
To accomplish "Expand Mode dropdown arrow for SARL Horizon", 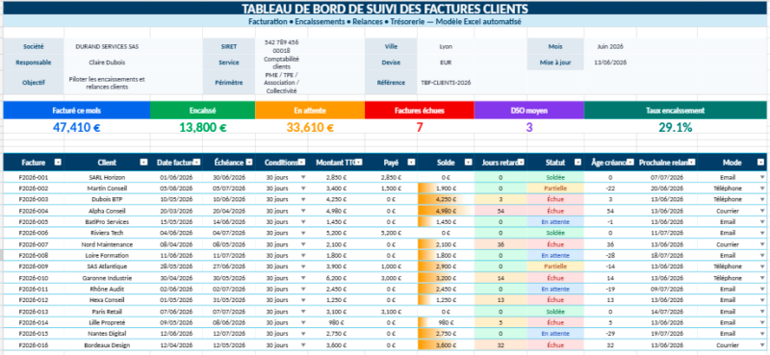I will pyautogui.click(x=762, y=177).
